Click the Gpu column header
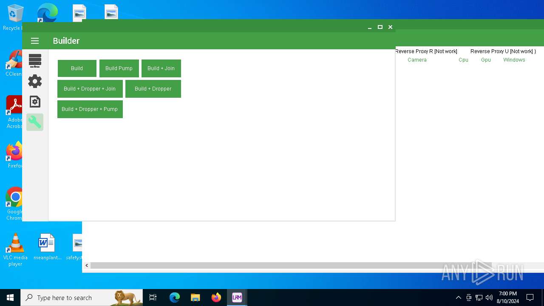The width and height of the screenshot is (544, 306). (x=486, y=60)
